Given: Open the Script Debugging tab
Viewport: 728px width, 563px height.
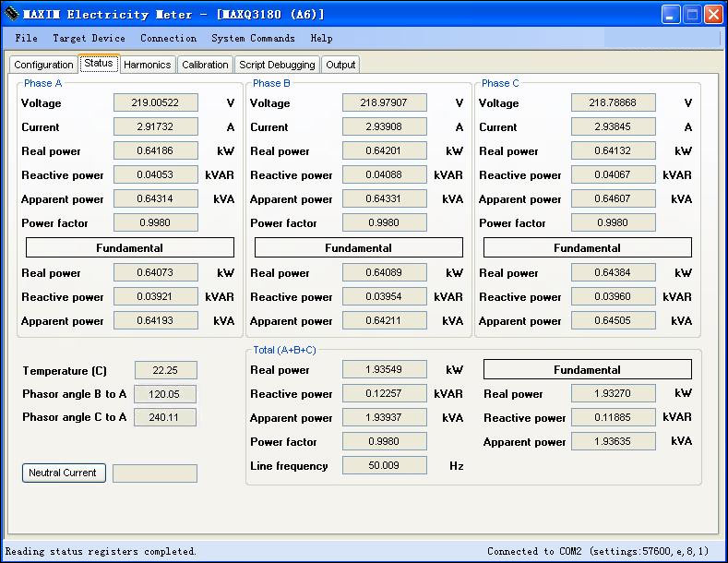Looking at the screenshot, I should click(x=277, y=65).
